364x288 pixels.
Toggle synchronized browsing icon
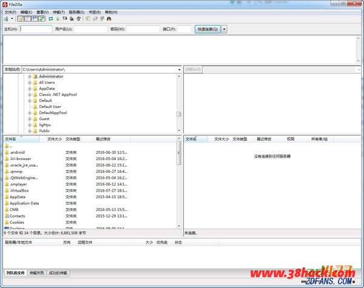(x=102, y=19)
